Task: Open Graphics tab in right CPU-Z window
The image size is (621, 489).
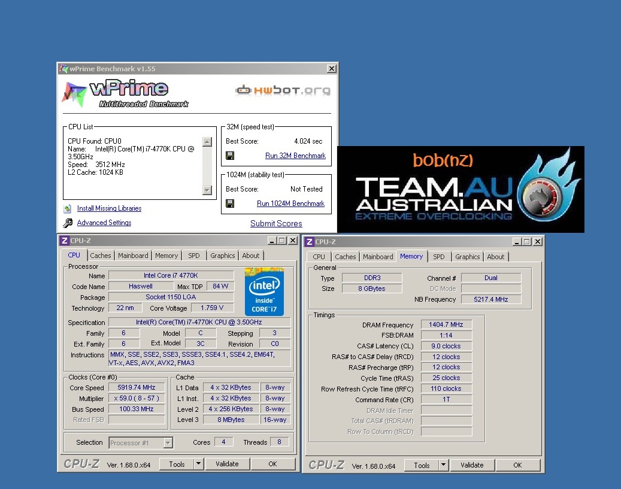Action: 467,257
